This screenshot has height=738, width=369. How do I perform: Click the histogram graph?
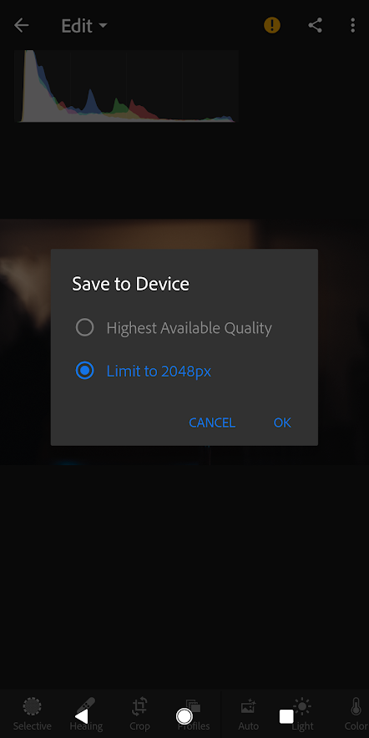coord(126,86)
